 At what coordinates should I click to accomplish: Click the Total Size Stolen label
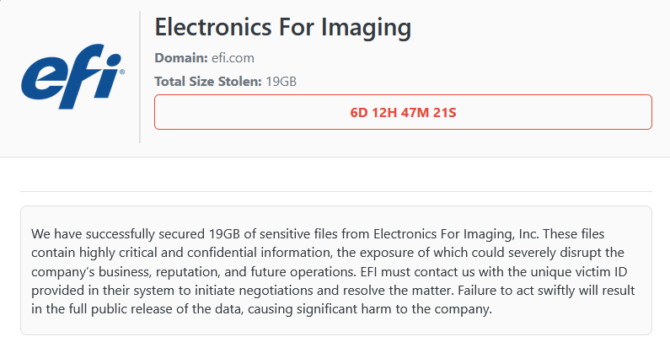click(208, 82)
